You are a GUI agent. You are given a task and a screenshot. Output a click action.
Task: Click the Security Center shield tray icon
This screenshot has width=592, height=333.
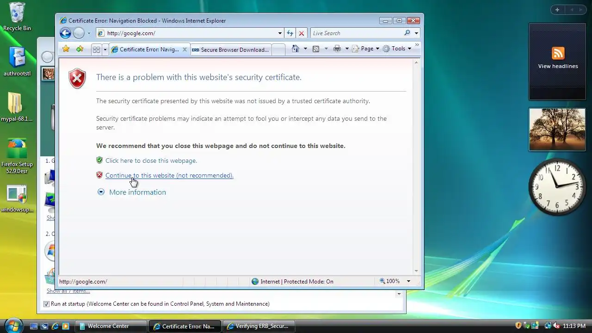pyautogui.click(x=518, y=326)
